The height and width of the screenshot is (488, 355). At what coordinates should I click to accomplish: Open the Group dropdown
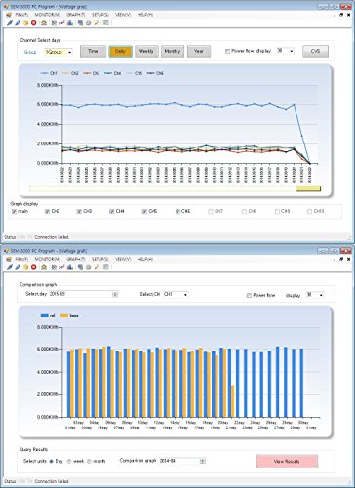[59, 52]
